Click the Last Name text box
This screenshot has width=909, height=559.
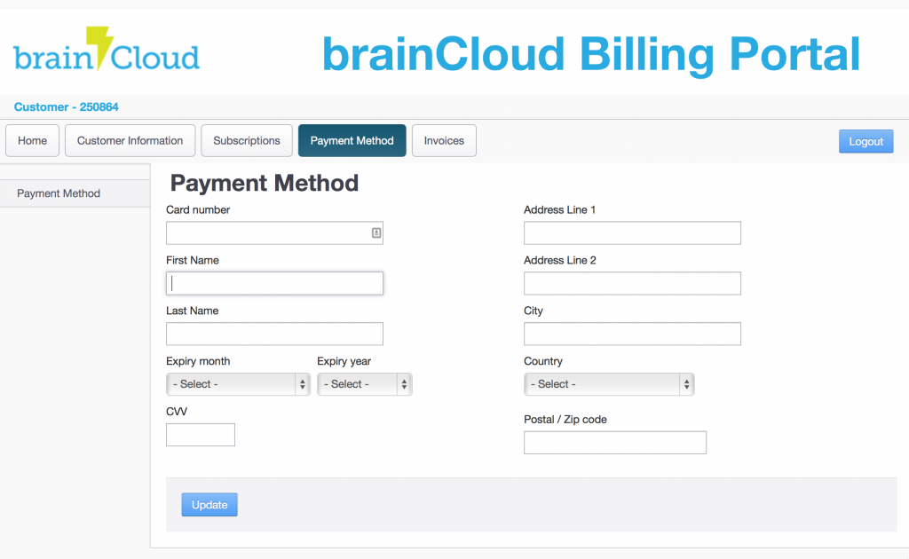[x=274, y=334]
